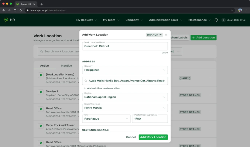Screen dimensions: 250x147
Task: Click the Ayala Malls Manila Bay address field
Action: point(125,81)
